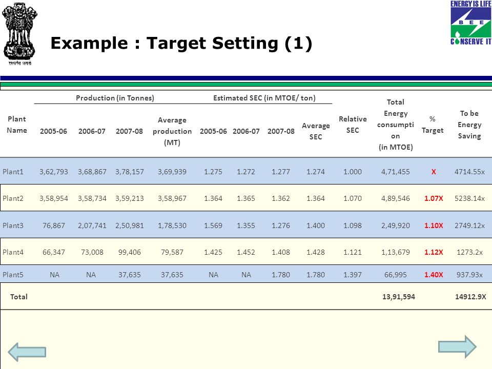
Task: Click the previous slide left arrow
Action: click(x=27, y=352)
